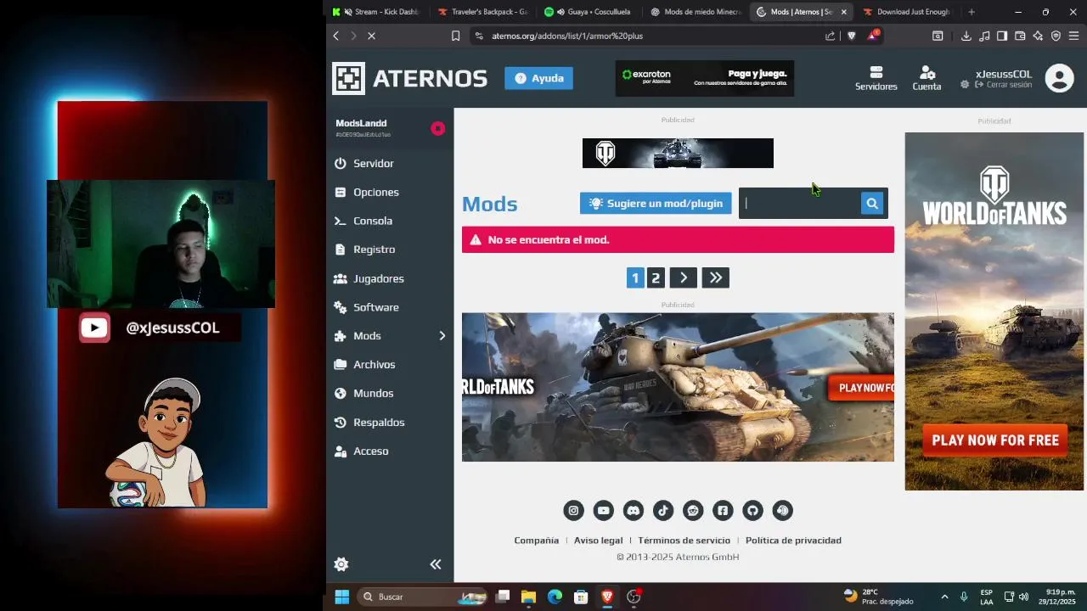Click the address bar URL

point(567,36)
